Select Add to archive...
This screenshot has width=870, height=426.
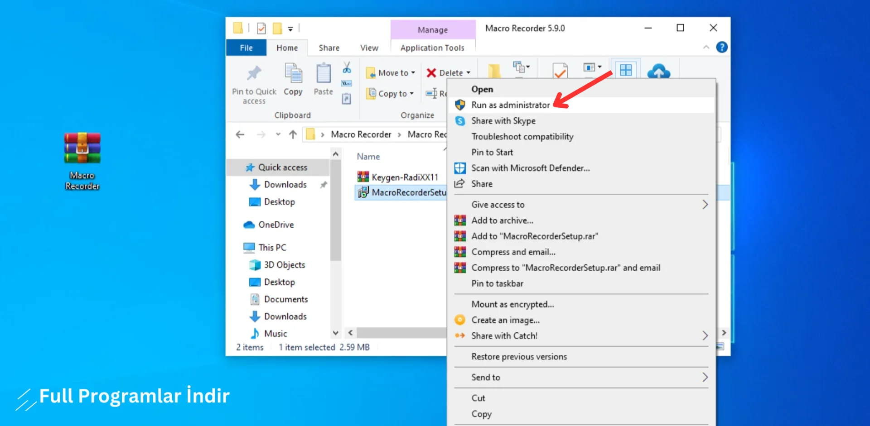(581, 220)
